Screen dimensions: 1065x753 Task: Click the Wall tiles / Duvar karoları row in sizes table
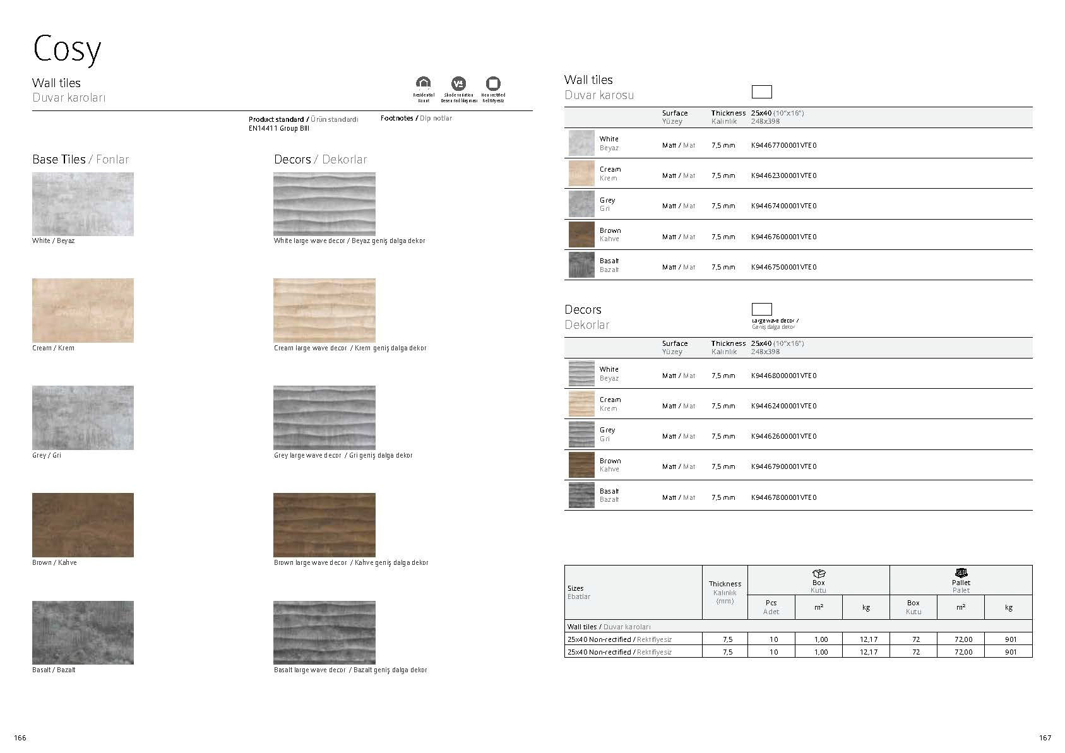(x=798, y=627)
